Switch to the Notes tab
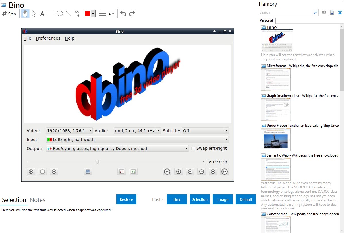344x233 pixels. 38,200
